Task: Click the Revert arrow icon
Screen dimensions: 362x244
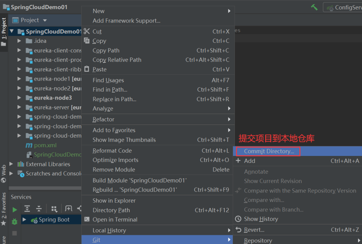Action: tap(238, 229)
